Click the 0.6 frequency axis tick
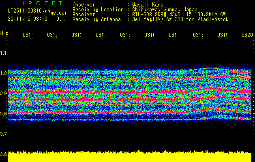This screenshot has height=162, width=255. 4,154
